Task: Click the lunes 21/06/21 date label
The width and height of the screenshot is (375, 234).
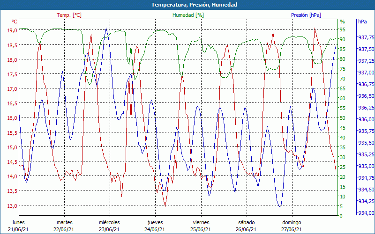Action: click(x=18, y=226)
